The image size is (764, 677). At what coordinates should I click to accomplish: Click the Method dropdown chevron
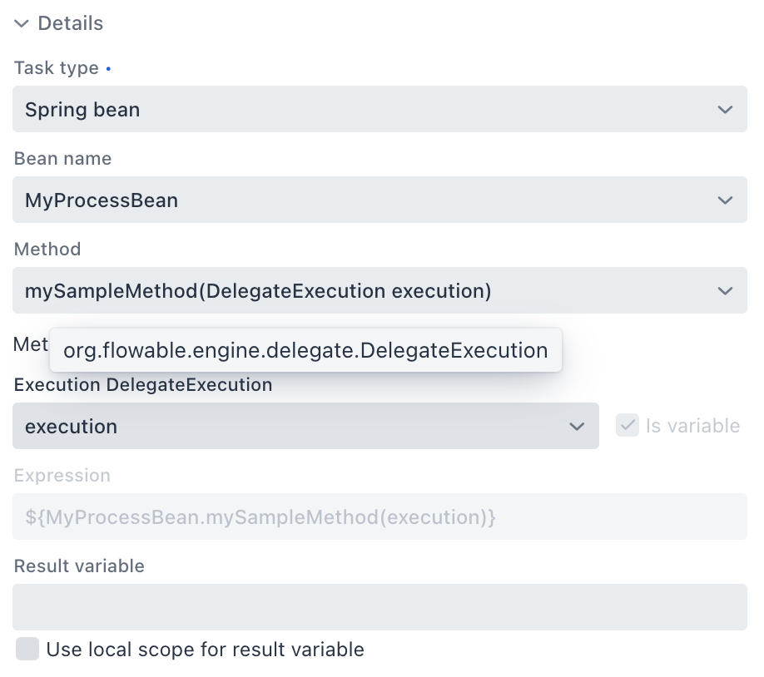(724, 290)
